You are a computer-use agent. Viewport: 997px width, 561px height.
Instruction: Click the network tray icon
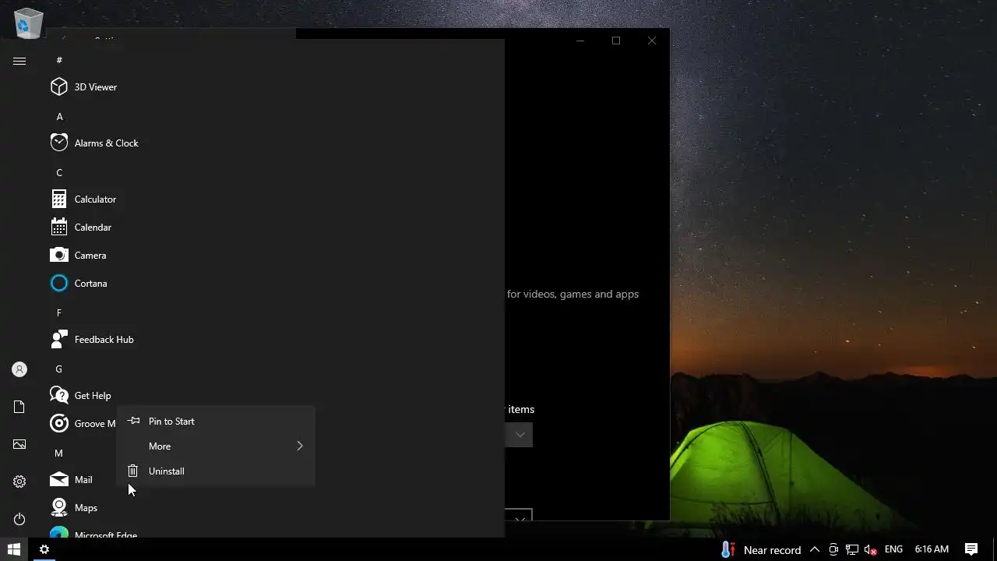click(x=852, y=549)
